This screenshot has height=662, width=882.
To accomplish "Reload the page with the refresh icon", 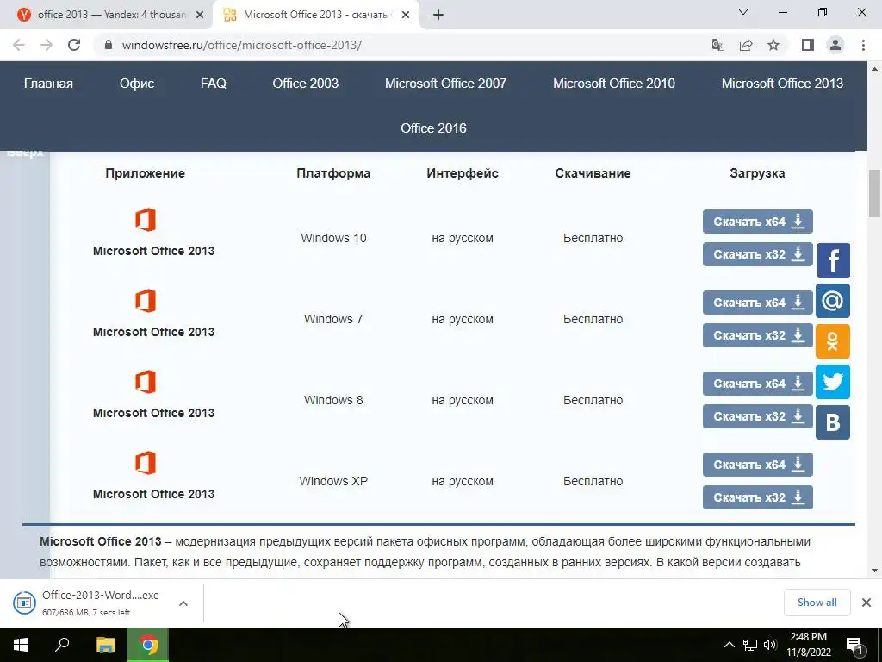I will [x=74, y=45].
